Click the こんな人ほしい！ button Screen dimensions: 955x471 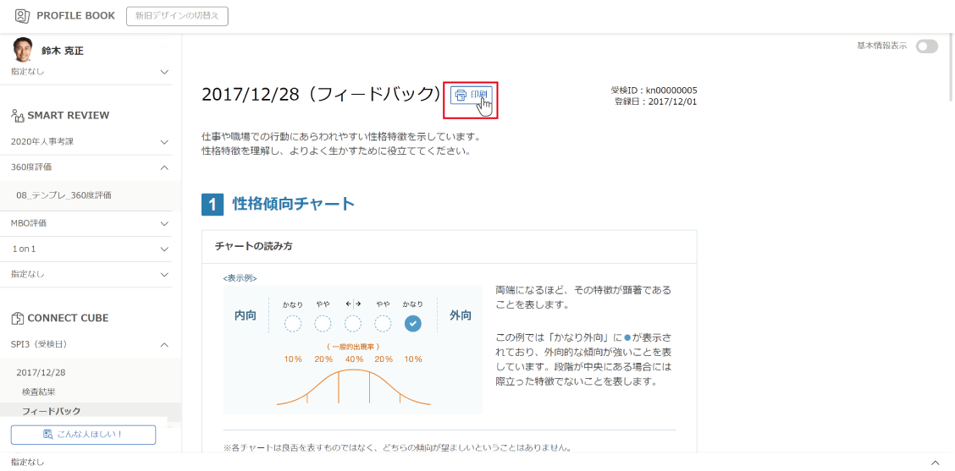[x=83, y=435]
